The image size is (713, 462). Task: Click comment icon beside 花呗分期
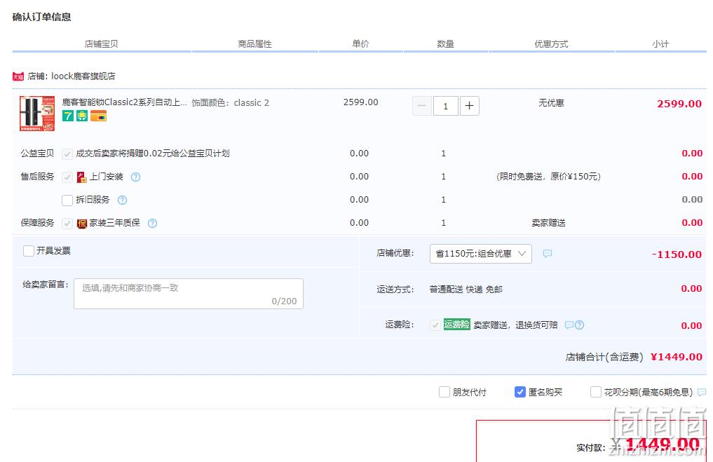[x=702, y=392]
